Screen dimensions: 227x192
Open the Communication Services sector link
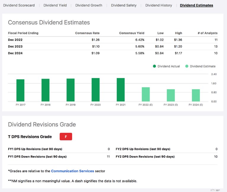72,171
